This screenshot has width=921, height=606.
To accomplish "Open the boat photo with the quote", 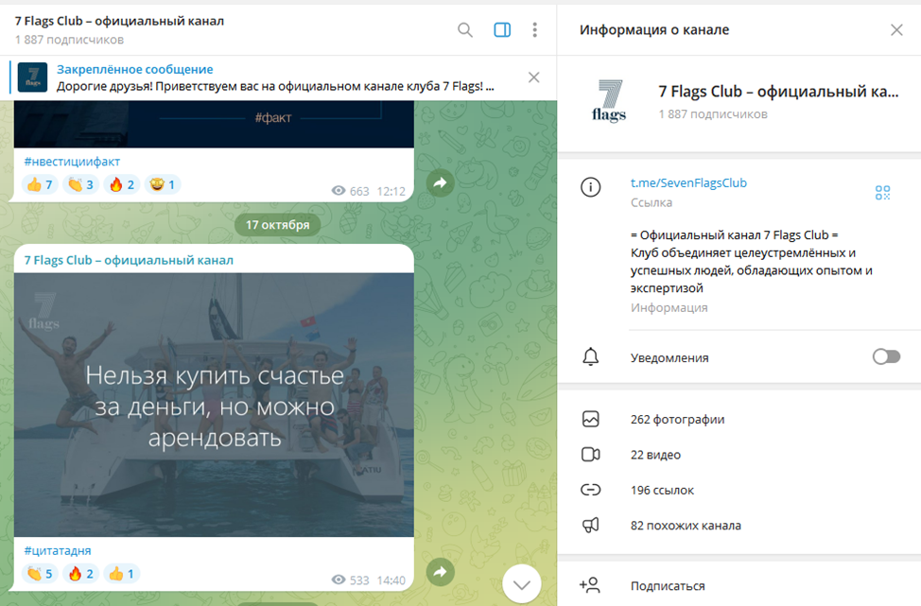I will [x=214, y=405].
